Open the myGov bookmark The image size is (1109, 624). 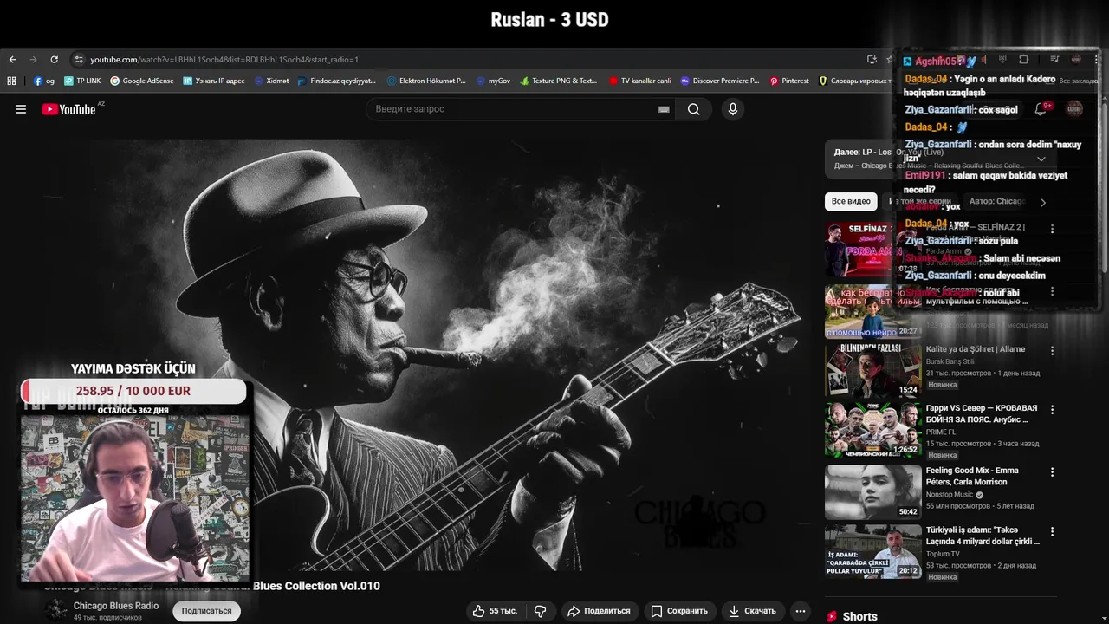pyautogui.click(x=493, y=81)
